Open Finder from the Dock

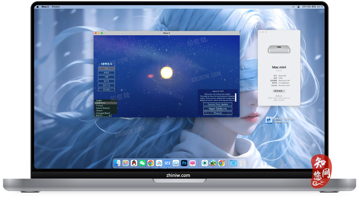point(117,163)
